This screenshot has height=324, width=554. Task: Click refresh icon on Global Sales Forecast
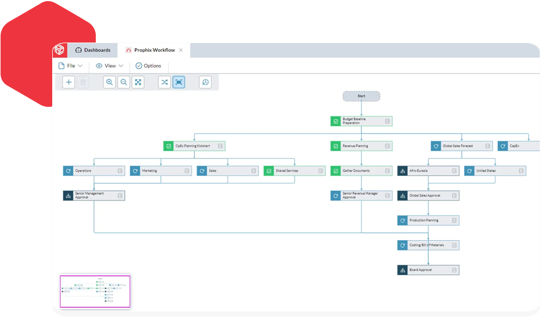pyautogui.click(x=436, y=146)
